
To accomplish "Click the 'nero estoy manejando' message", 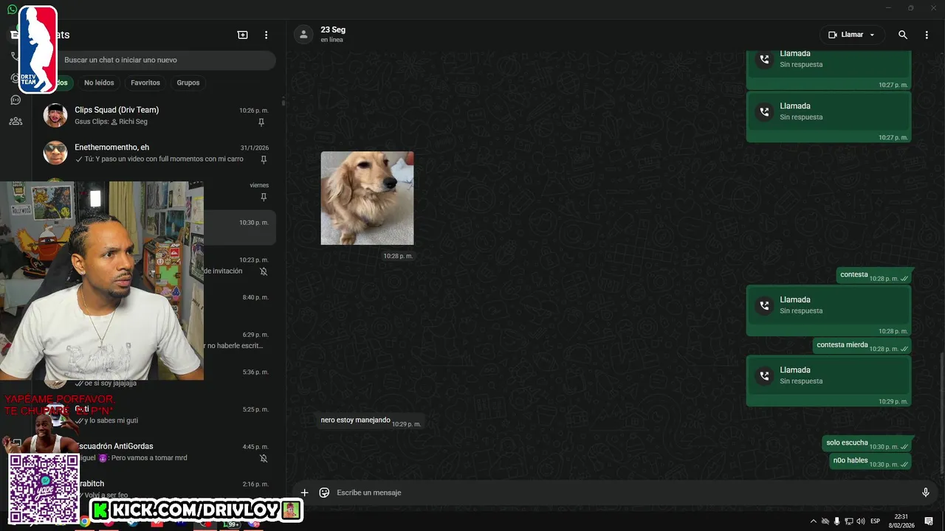I will [371, 421].
